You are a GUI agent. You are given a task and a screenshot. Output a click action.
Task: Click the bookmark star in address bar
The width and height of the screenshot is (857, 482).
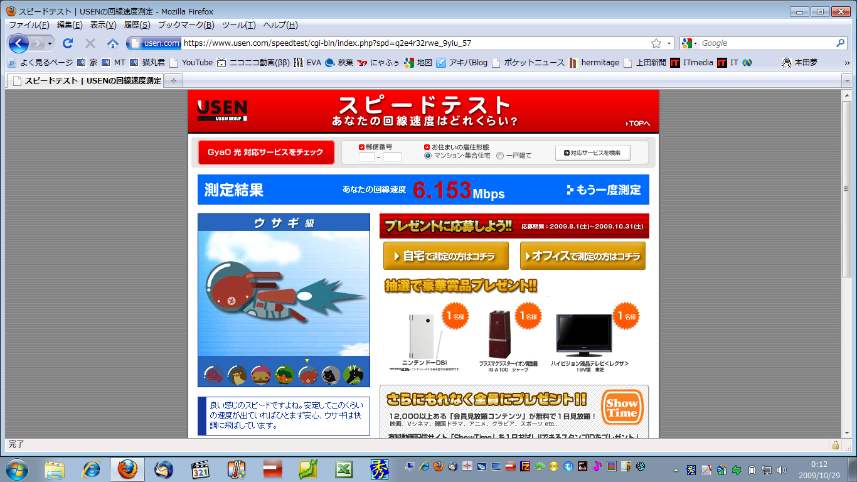[656, 43]
